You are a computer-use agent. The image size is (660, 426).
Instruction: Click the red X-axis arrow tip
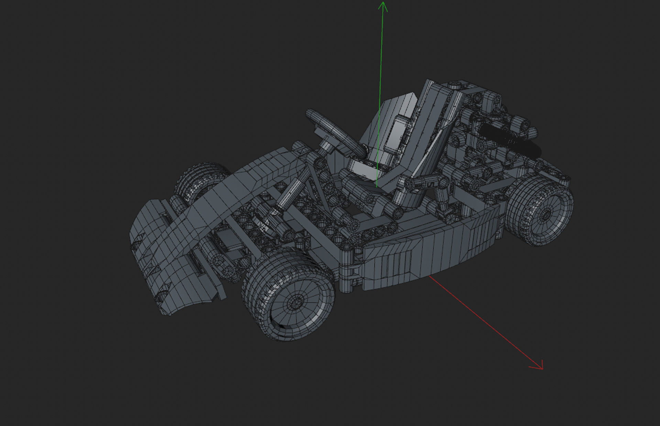coord(538,365)
